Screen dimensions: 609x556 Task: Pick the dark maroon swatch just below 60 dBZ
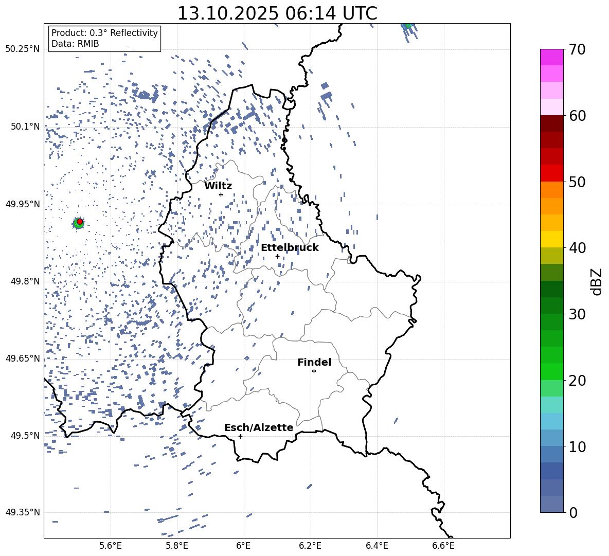(551, 123)
